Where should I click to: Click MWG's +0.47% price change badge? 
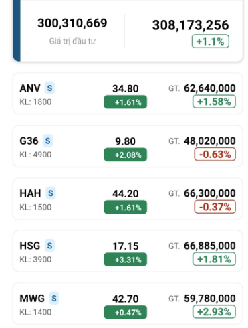point(126,312)
